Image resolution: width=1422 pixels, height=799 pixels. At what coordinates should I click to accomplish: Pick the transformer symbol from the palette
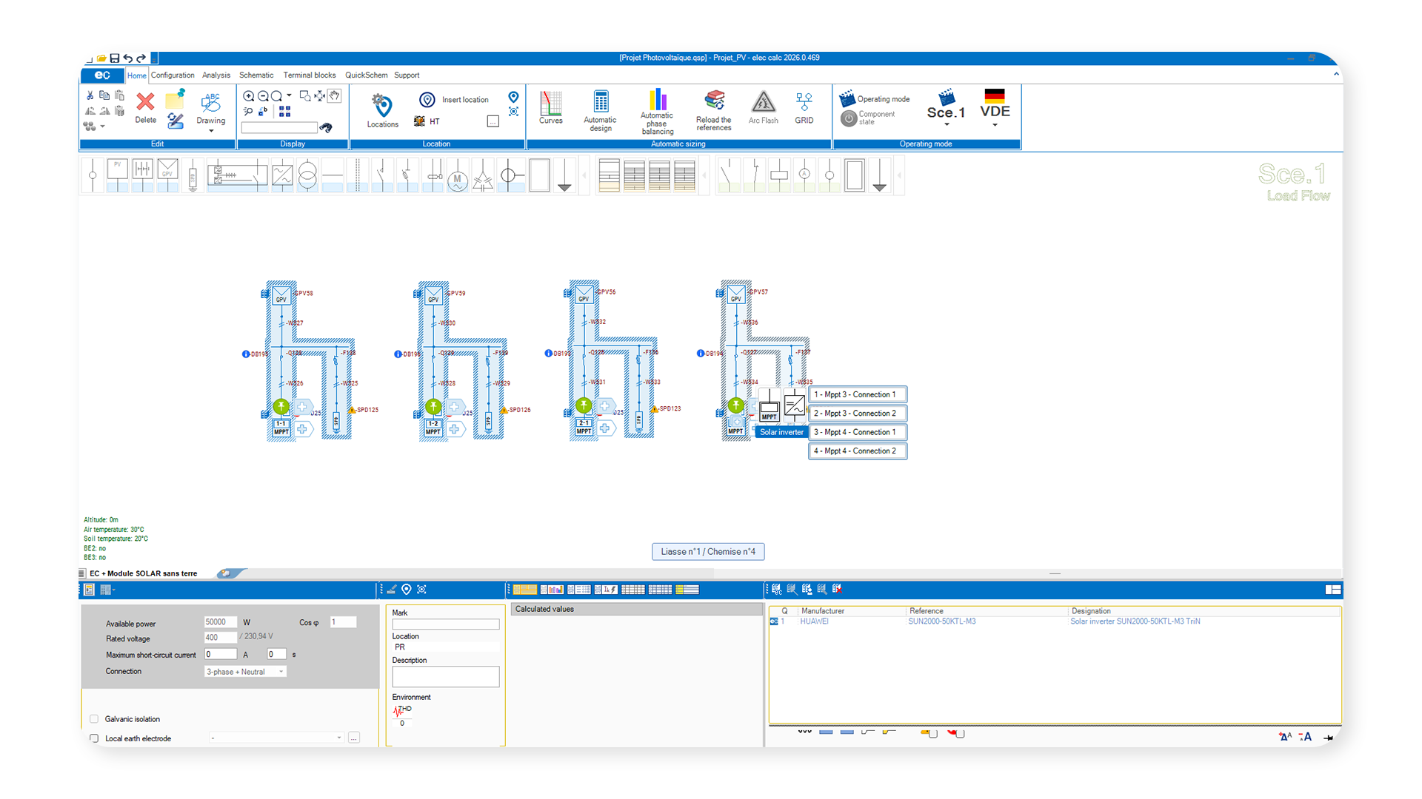pyautogui.click(x=307, y=176)
